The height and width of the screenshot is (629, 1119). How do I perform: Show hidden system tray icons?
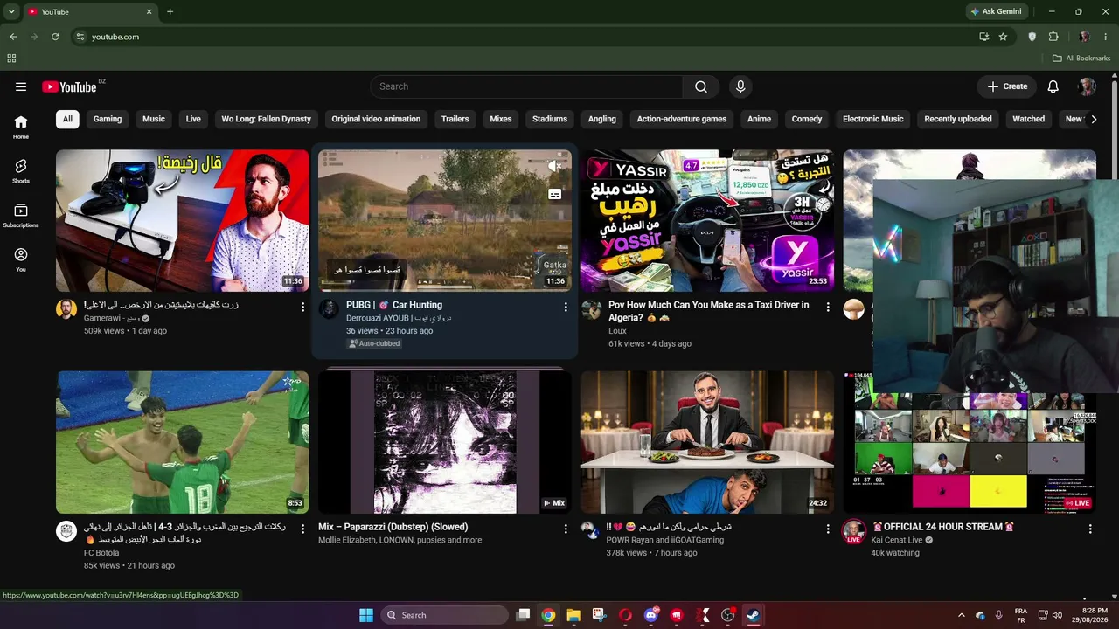[961, 615]
